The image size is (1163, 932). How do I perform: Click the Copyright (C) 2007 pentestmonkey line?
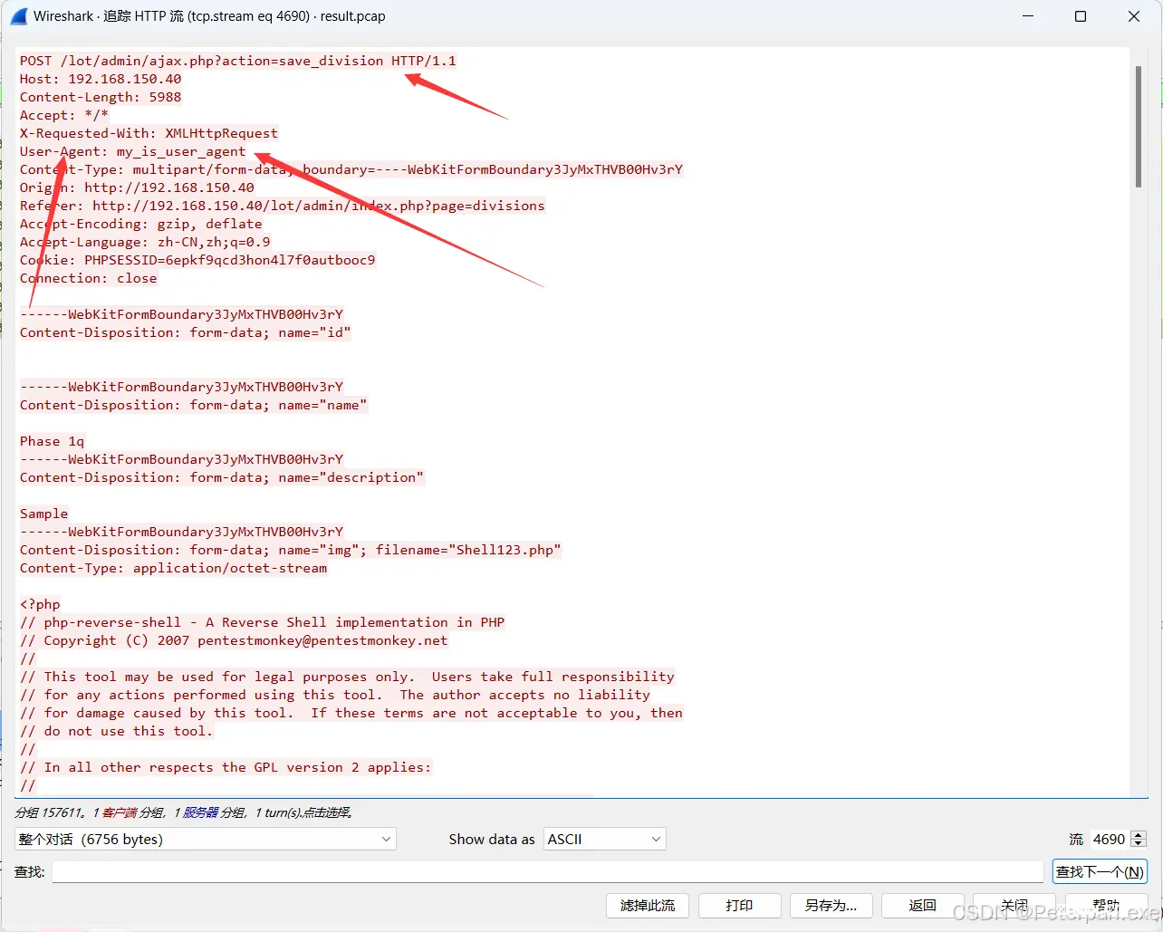tap(234, 640)
